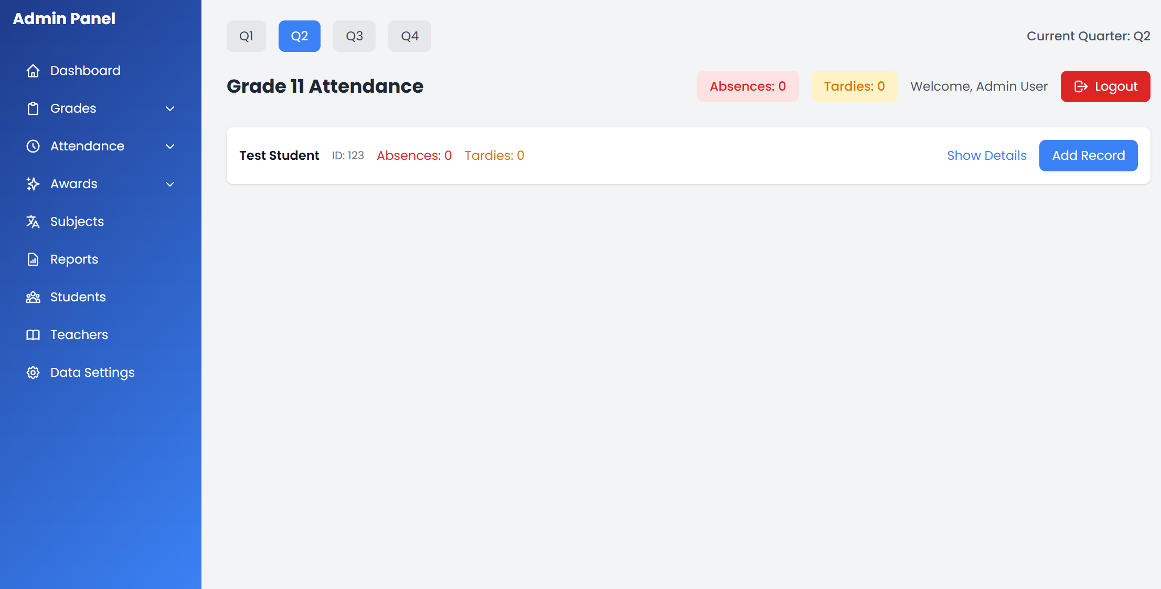This screenshot has width=1161, height=589.
Task: Go to the Subjects page
Action: pos(101,222)
